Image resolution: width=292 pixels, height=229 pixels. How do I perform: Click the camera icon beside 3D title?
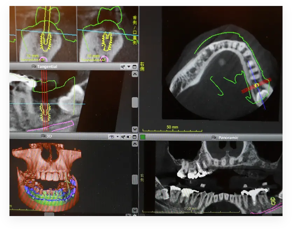pos(43,137)
